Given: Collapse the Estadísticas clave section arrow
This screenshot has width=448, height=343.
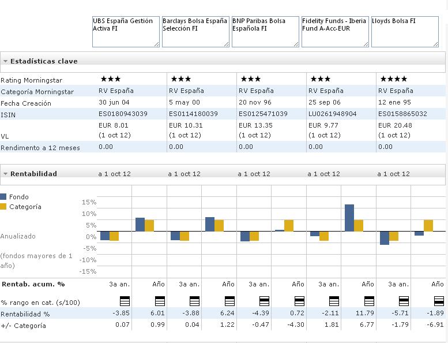Looking at the screenshot, I should point(5,61).
